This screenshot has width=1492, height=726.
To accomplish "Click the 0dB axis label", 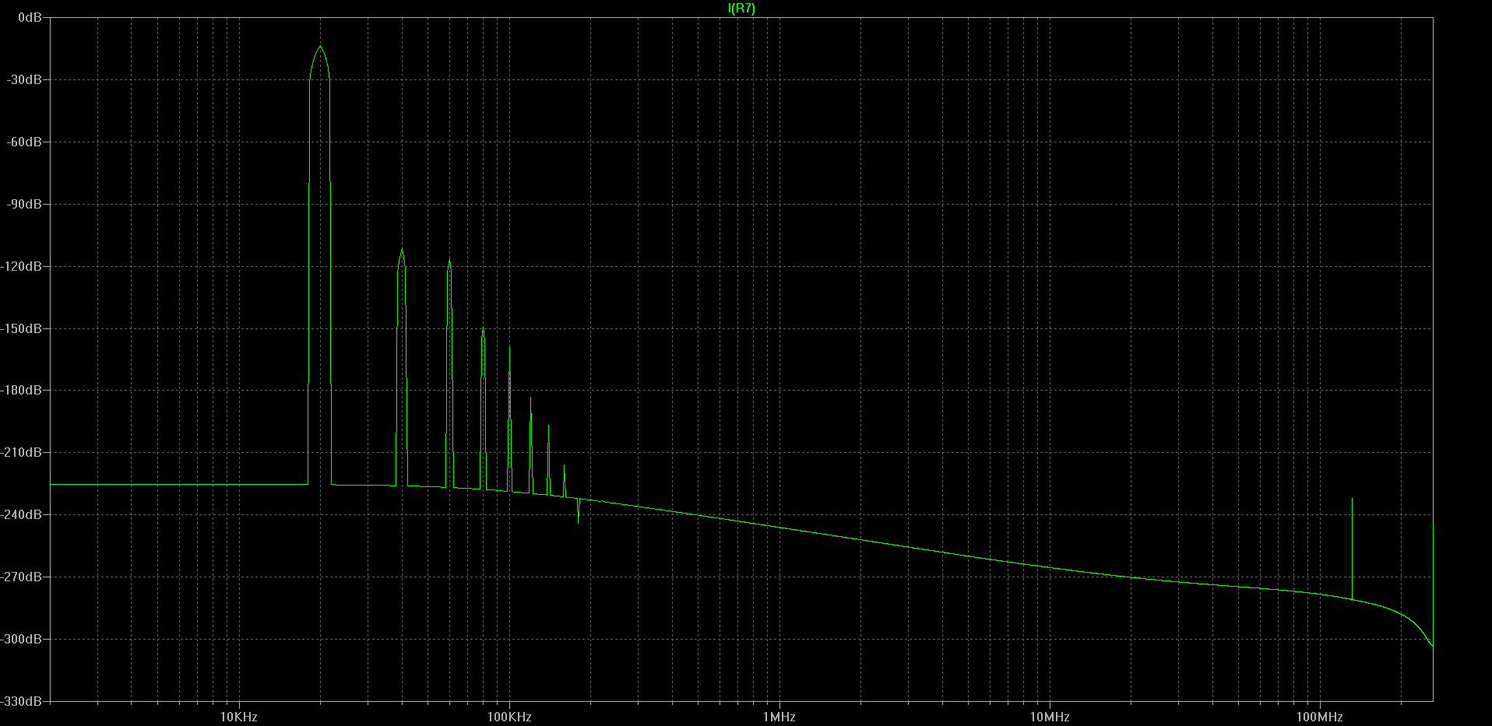I will coord(30,17).
